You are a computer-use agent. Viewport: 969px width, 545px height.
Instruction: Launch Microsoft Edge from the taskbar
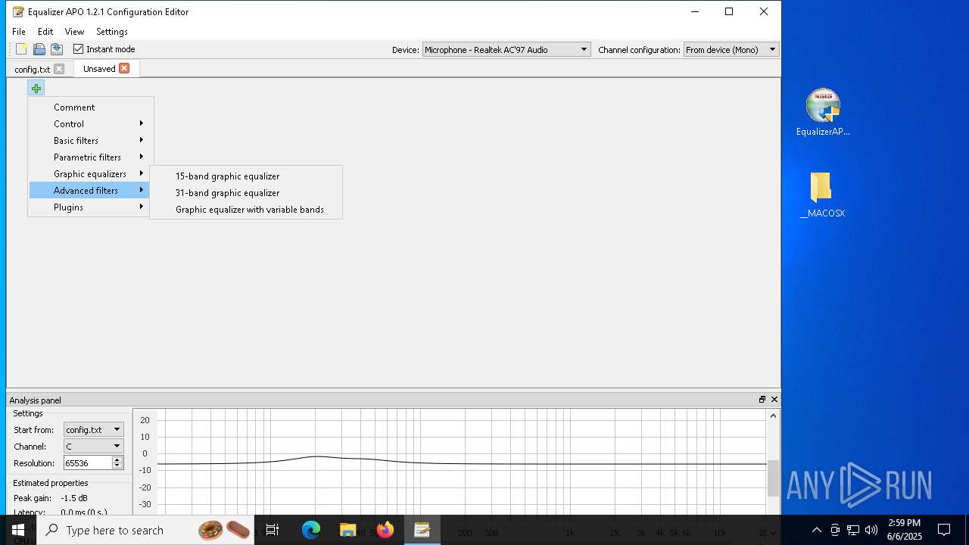click(311, 530)
